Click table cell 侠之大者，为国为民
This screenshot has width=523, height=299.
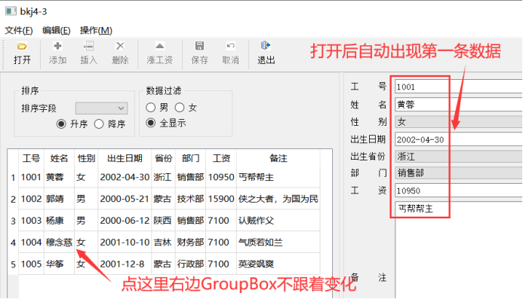coord(278,199)
